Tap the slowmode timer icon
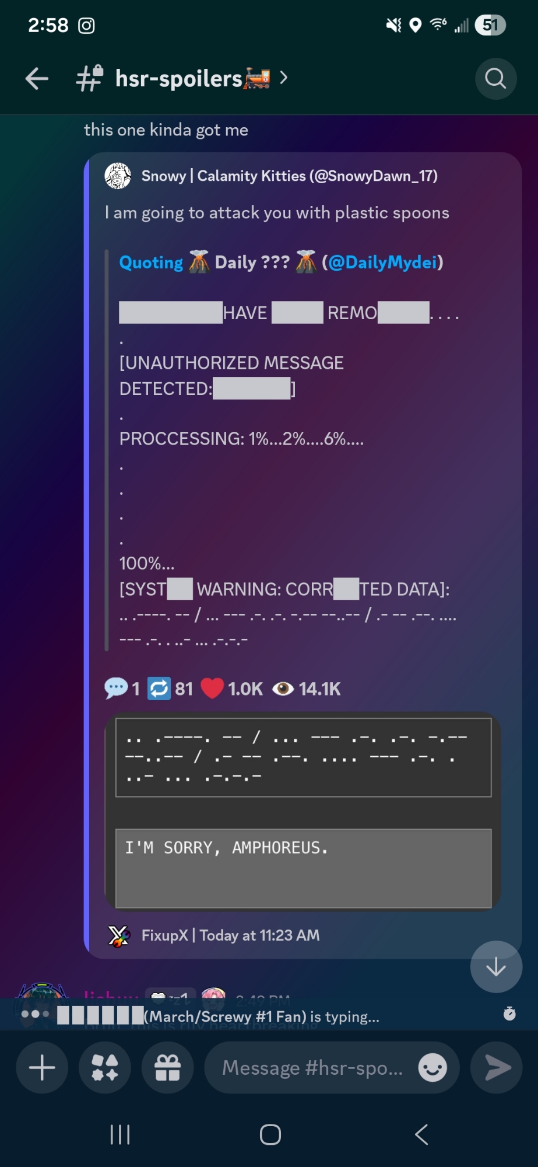538x1167 pixels. tap(509, 1014)
